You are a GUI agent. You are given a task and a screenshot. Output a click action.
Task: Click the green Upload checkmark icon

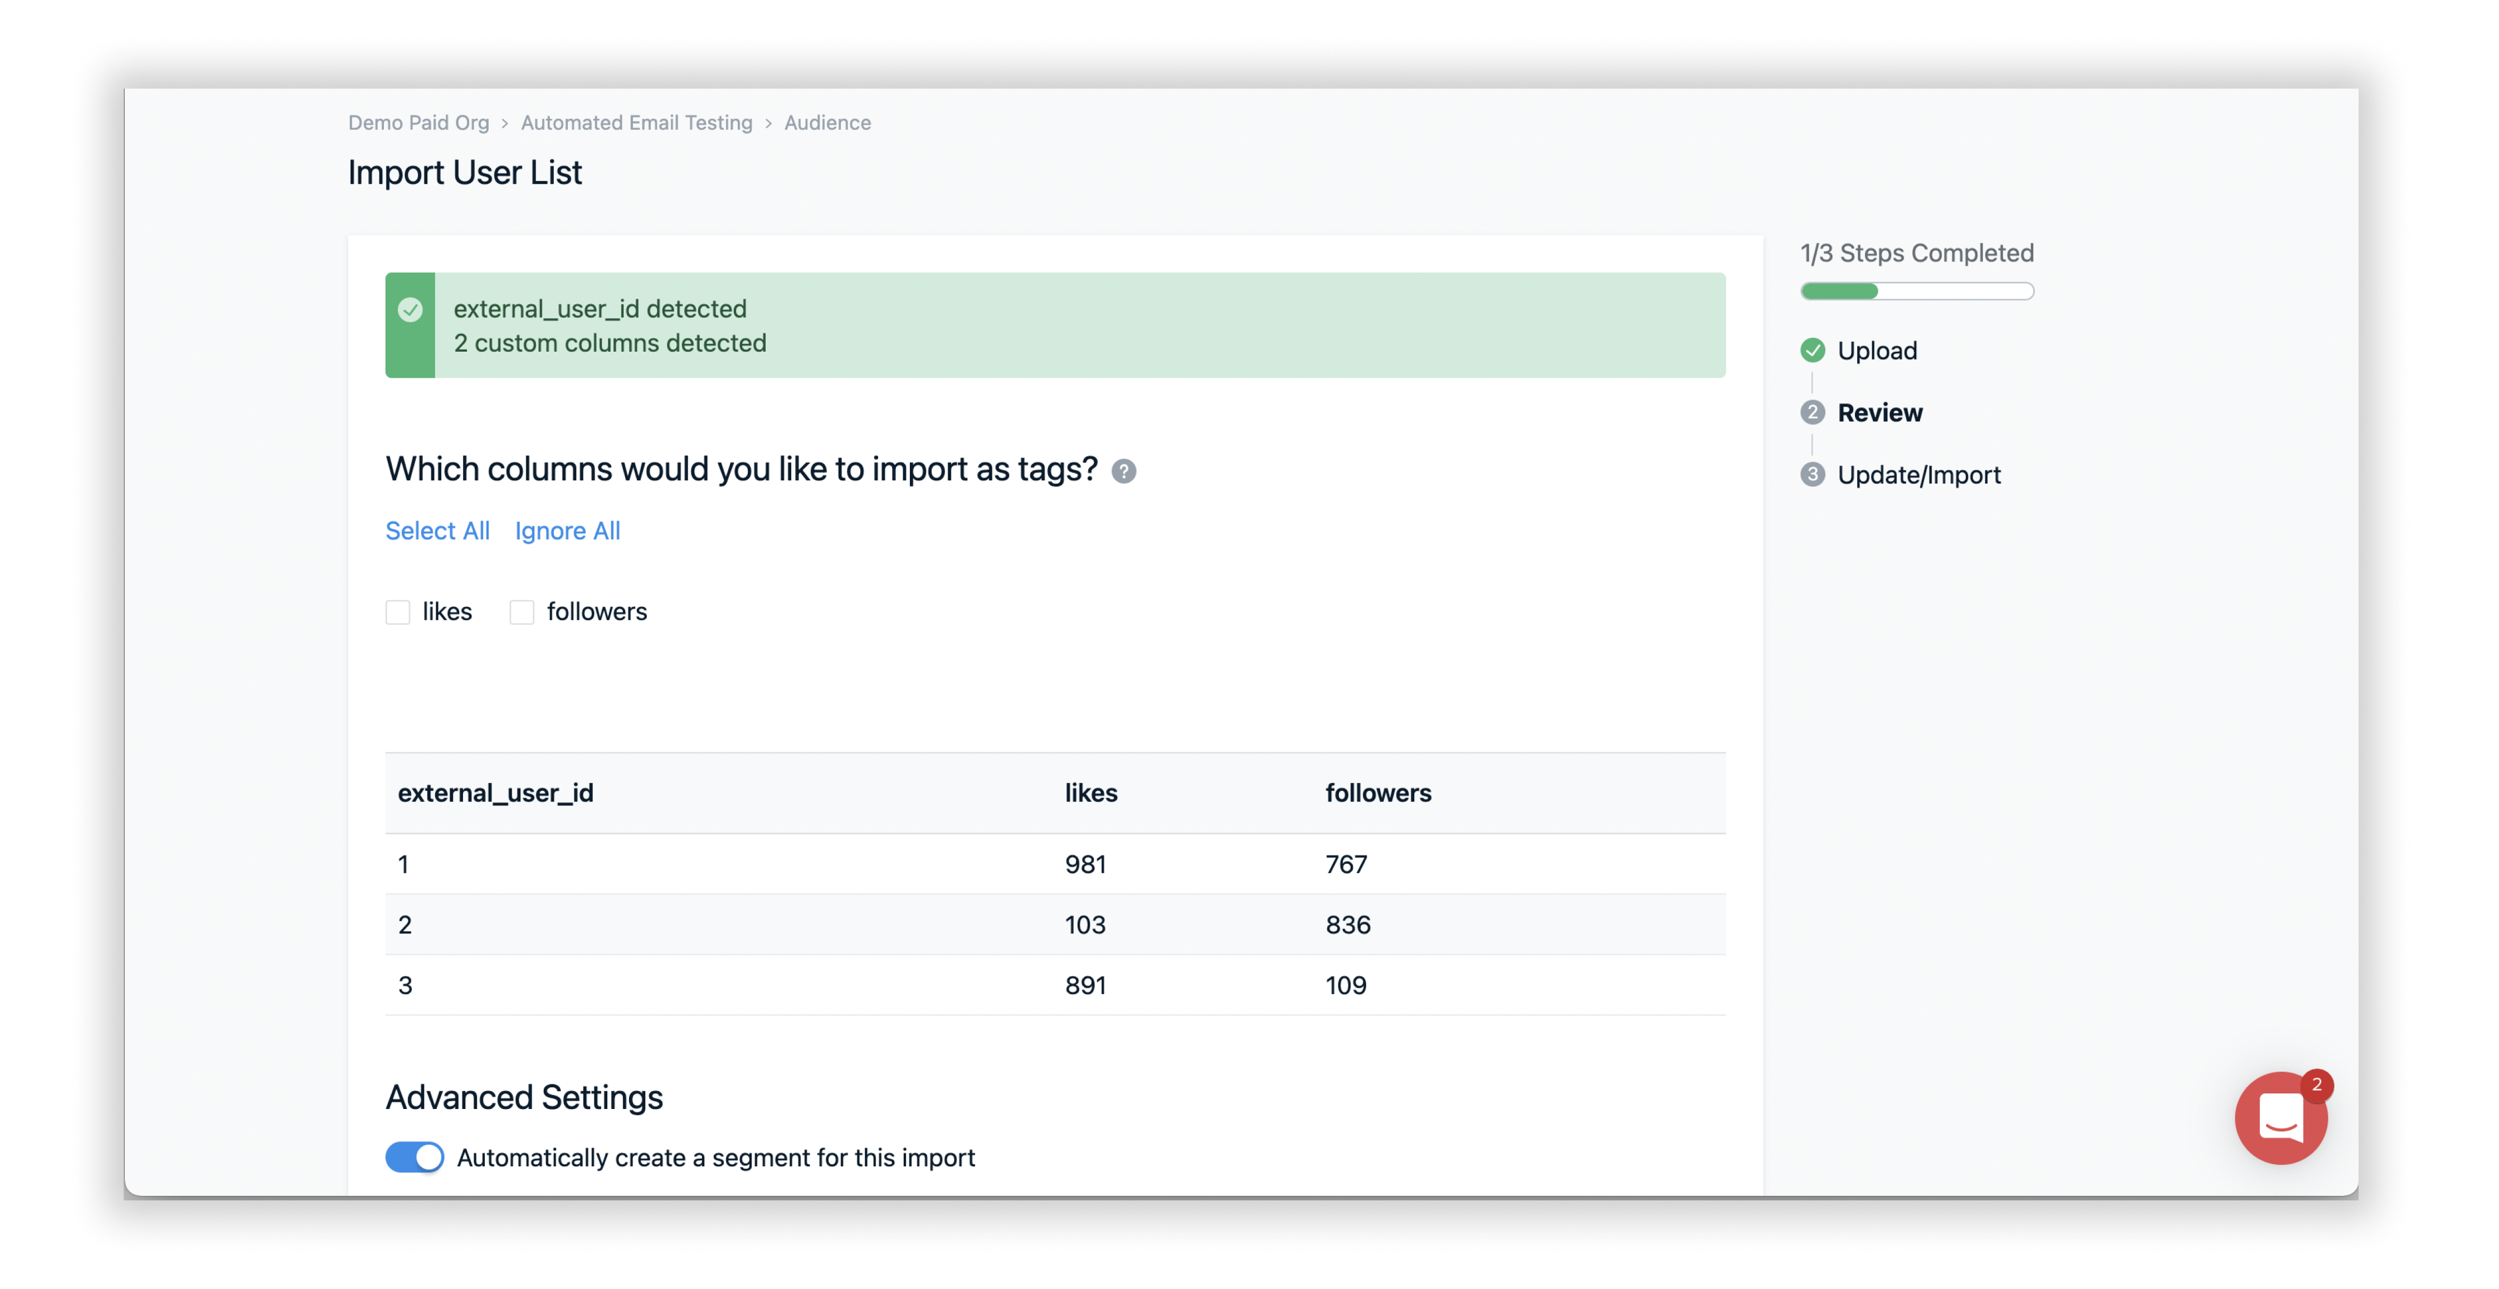point(1812,351)
